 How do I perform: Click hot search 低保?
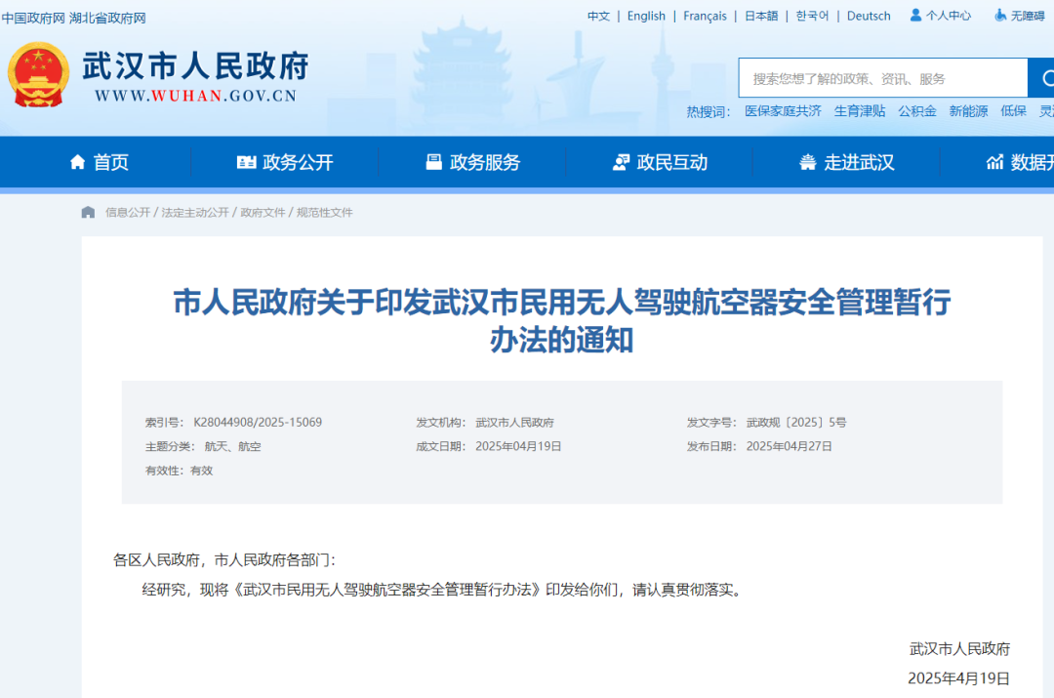[1013, 111]
